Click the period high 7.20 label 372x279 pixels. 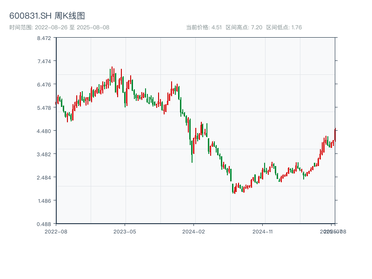244,27
